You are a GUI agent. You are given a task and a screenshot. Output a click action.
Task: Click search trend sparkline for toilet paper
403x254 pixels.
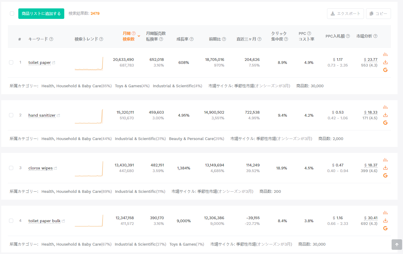(x=89, y=64)
